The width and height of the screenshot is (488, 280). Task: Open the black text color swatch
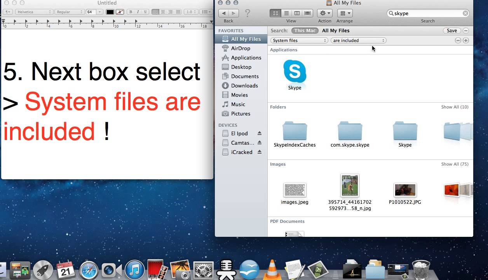[x=110, y=12]
